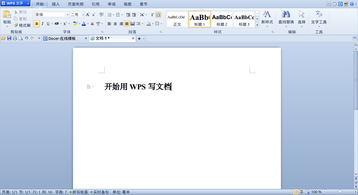Center align the paragraph
The image size is (358, 195).
pos(115,24)
